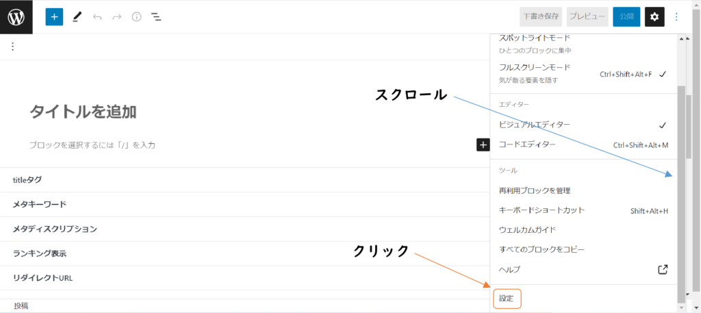This screenshot has height=313, width=701.
Task: Click the 下書き保存 button
Action: 541,17
